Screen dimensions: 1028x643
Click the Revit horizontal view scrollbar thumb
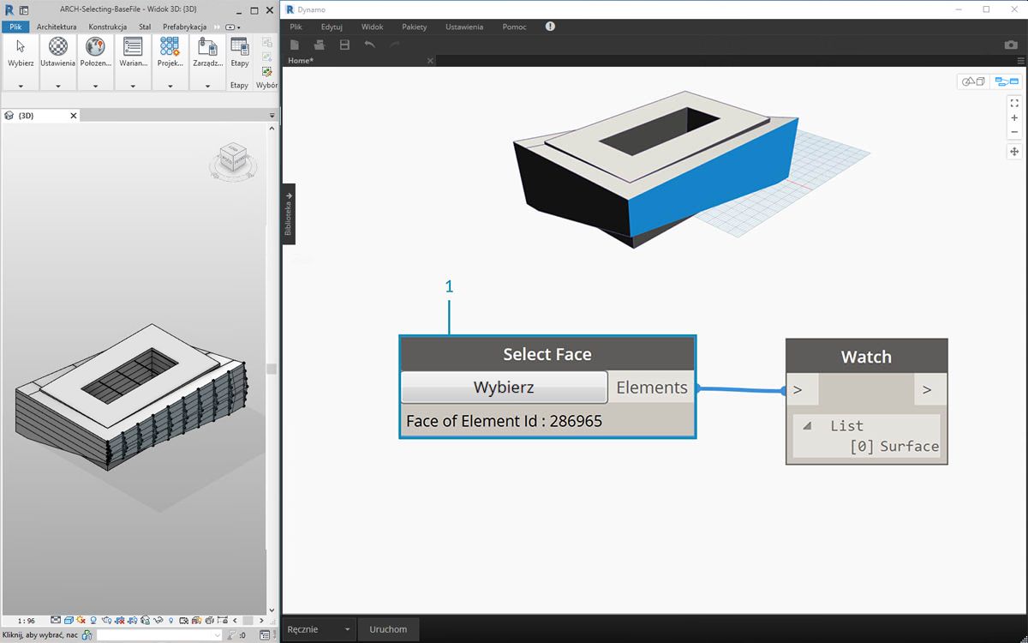coord(247,620)
